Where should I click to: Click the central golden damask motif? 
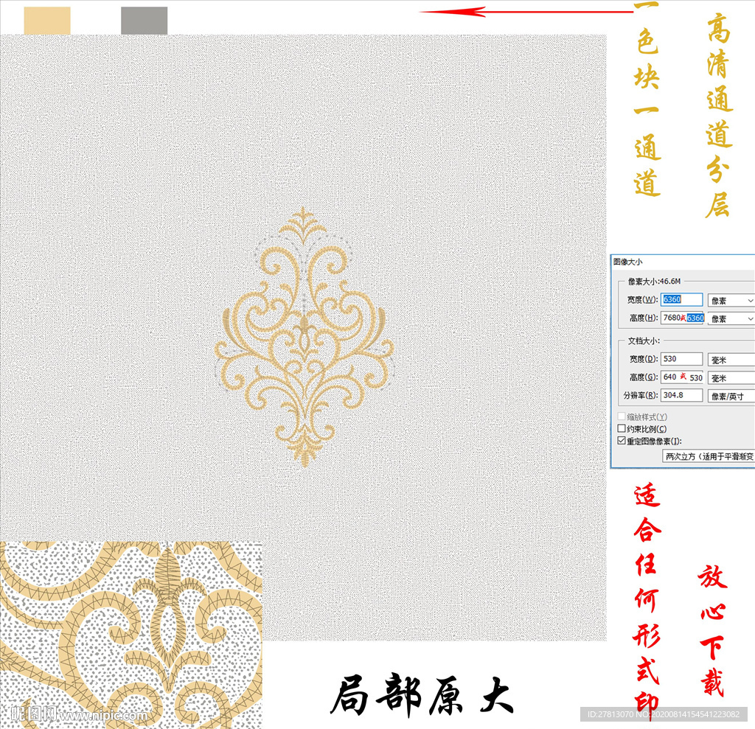coord(302,339)
